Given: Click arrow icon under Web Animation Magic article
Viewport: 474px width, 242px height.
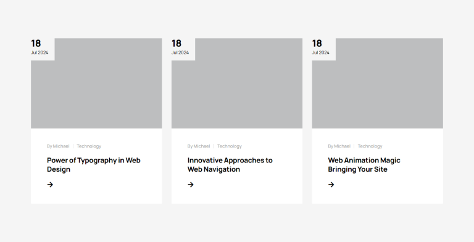Looking at the screenshot, I should (331, 185).
